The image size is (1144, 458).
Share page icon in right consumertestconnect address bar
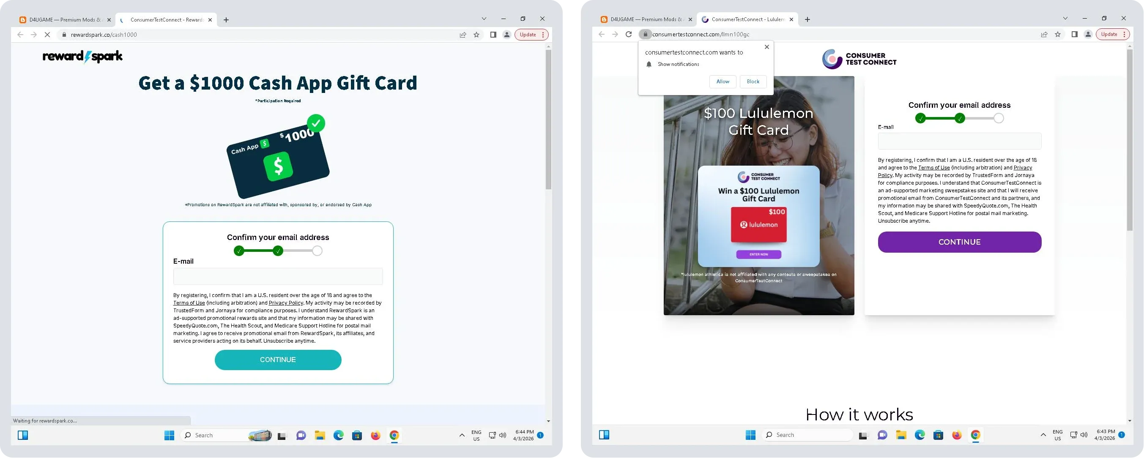(x=1044, y=34)
